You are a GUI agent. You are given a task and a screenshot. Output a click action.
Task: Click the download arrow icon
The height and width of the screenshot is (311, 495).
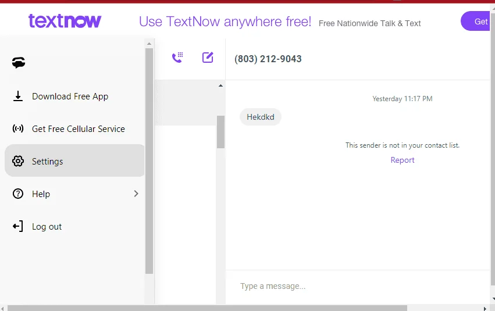(18, 96)
